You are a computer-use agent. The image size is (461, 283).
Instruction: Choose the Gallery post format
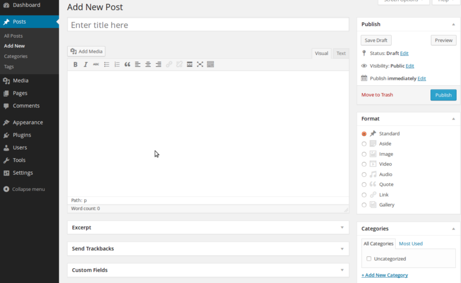364,205
